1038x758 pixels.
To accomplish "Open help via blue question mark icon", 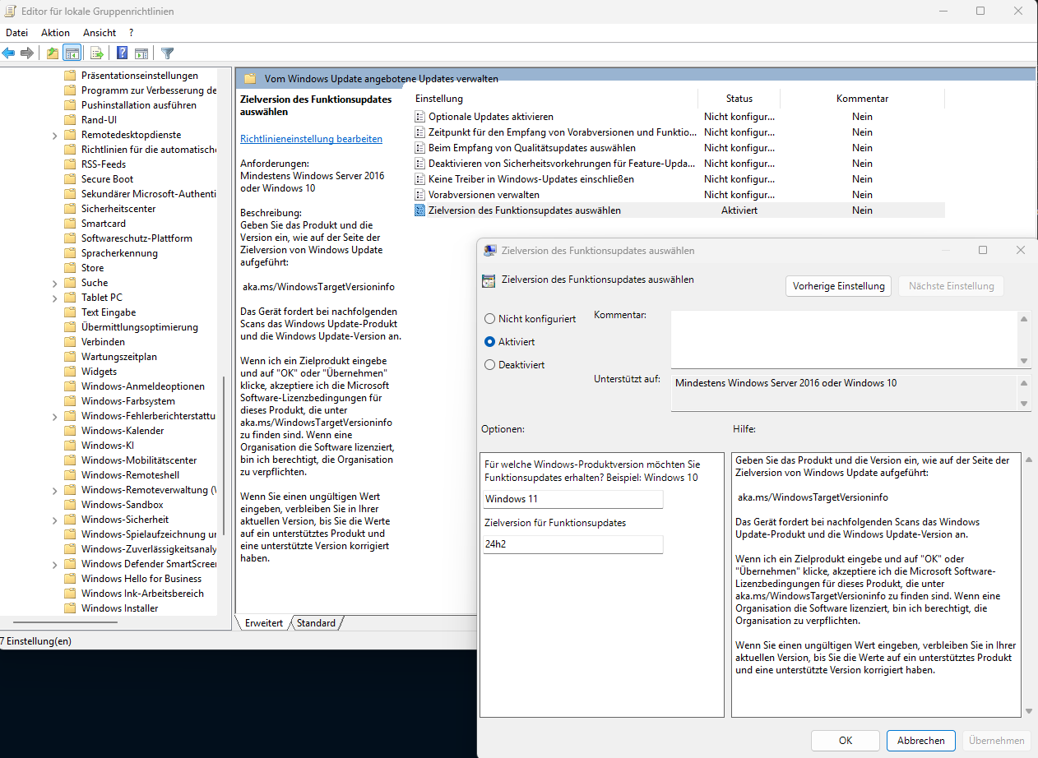I will click(x=122, y=53).
